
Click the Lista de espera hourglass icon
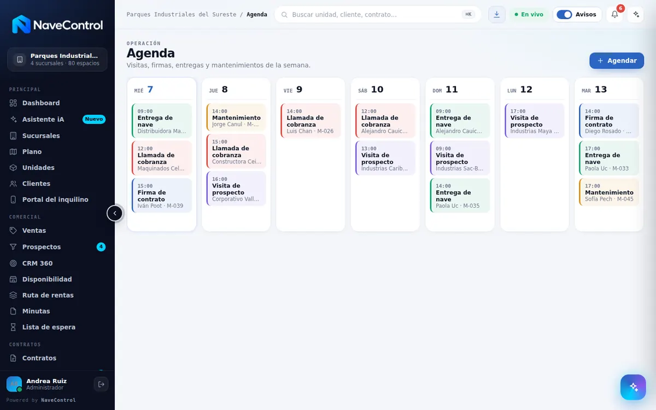[x=14, y=327]
